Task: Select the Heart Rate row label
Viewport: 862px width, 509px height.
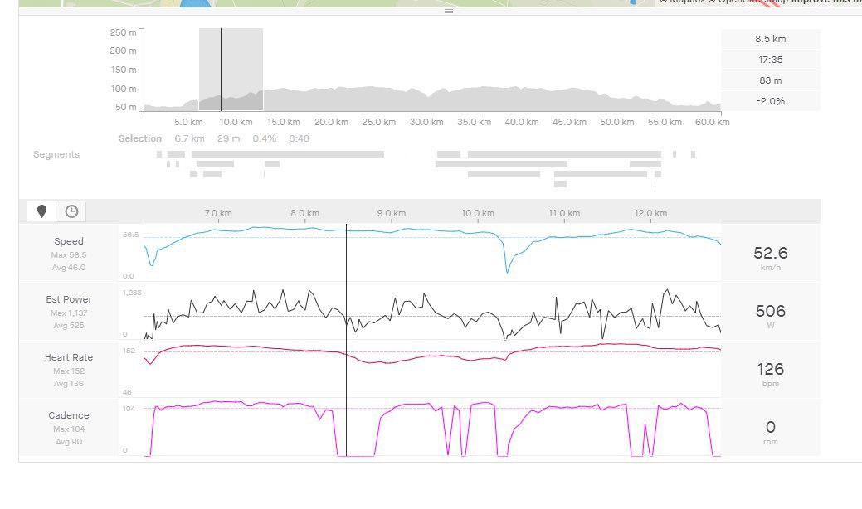Action: 69,357
